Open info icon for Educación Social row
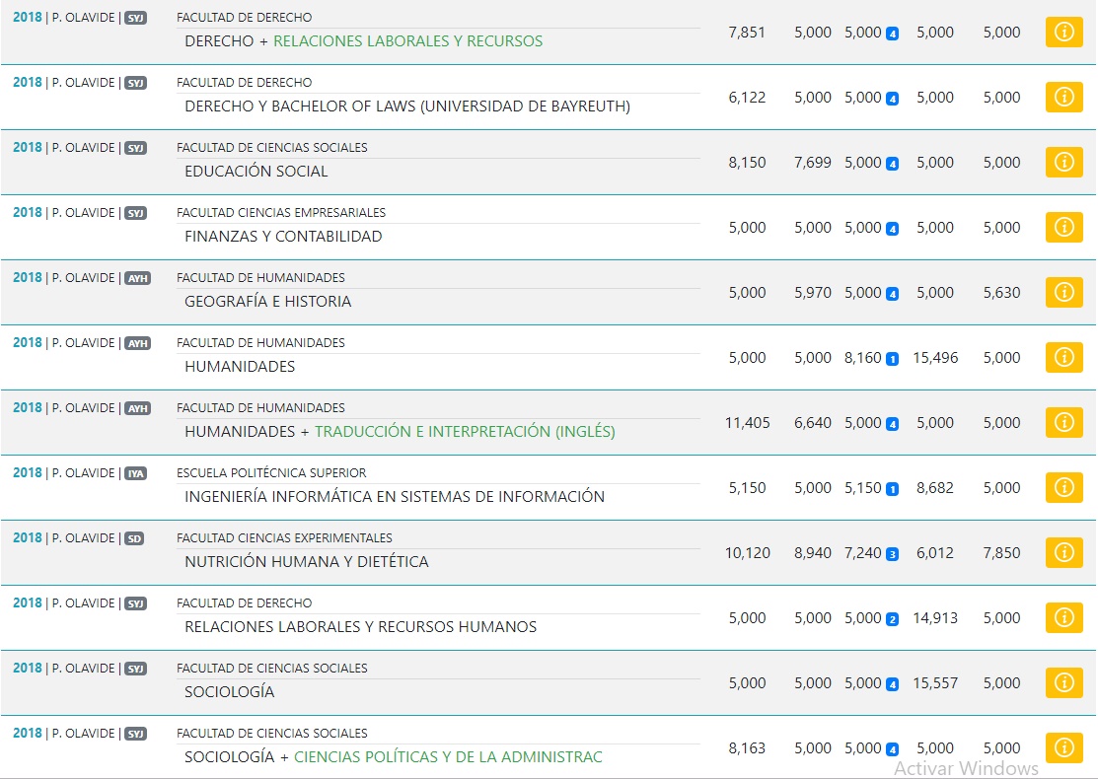The image size is (1098, 779). coord(1063,162)
